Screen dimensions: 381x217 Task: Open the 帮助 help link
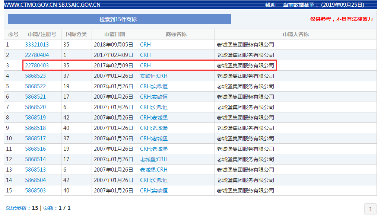tap(270, 5)
